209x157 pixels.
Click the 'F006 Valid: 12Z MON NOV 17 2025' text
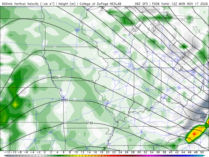(x=180, y=4)
